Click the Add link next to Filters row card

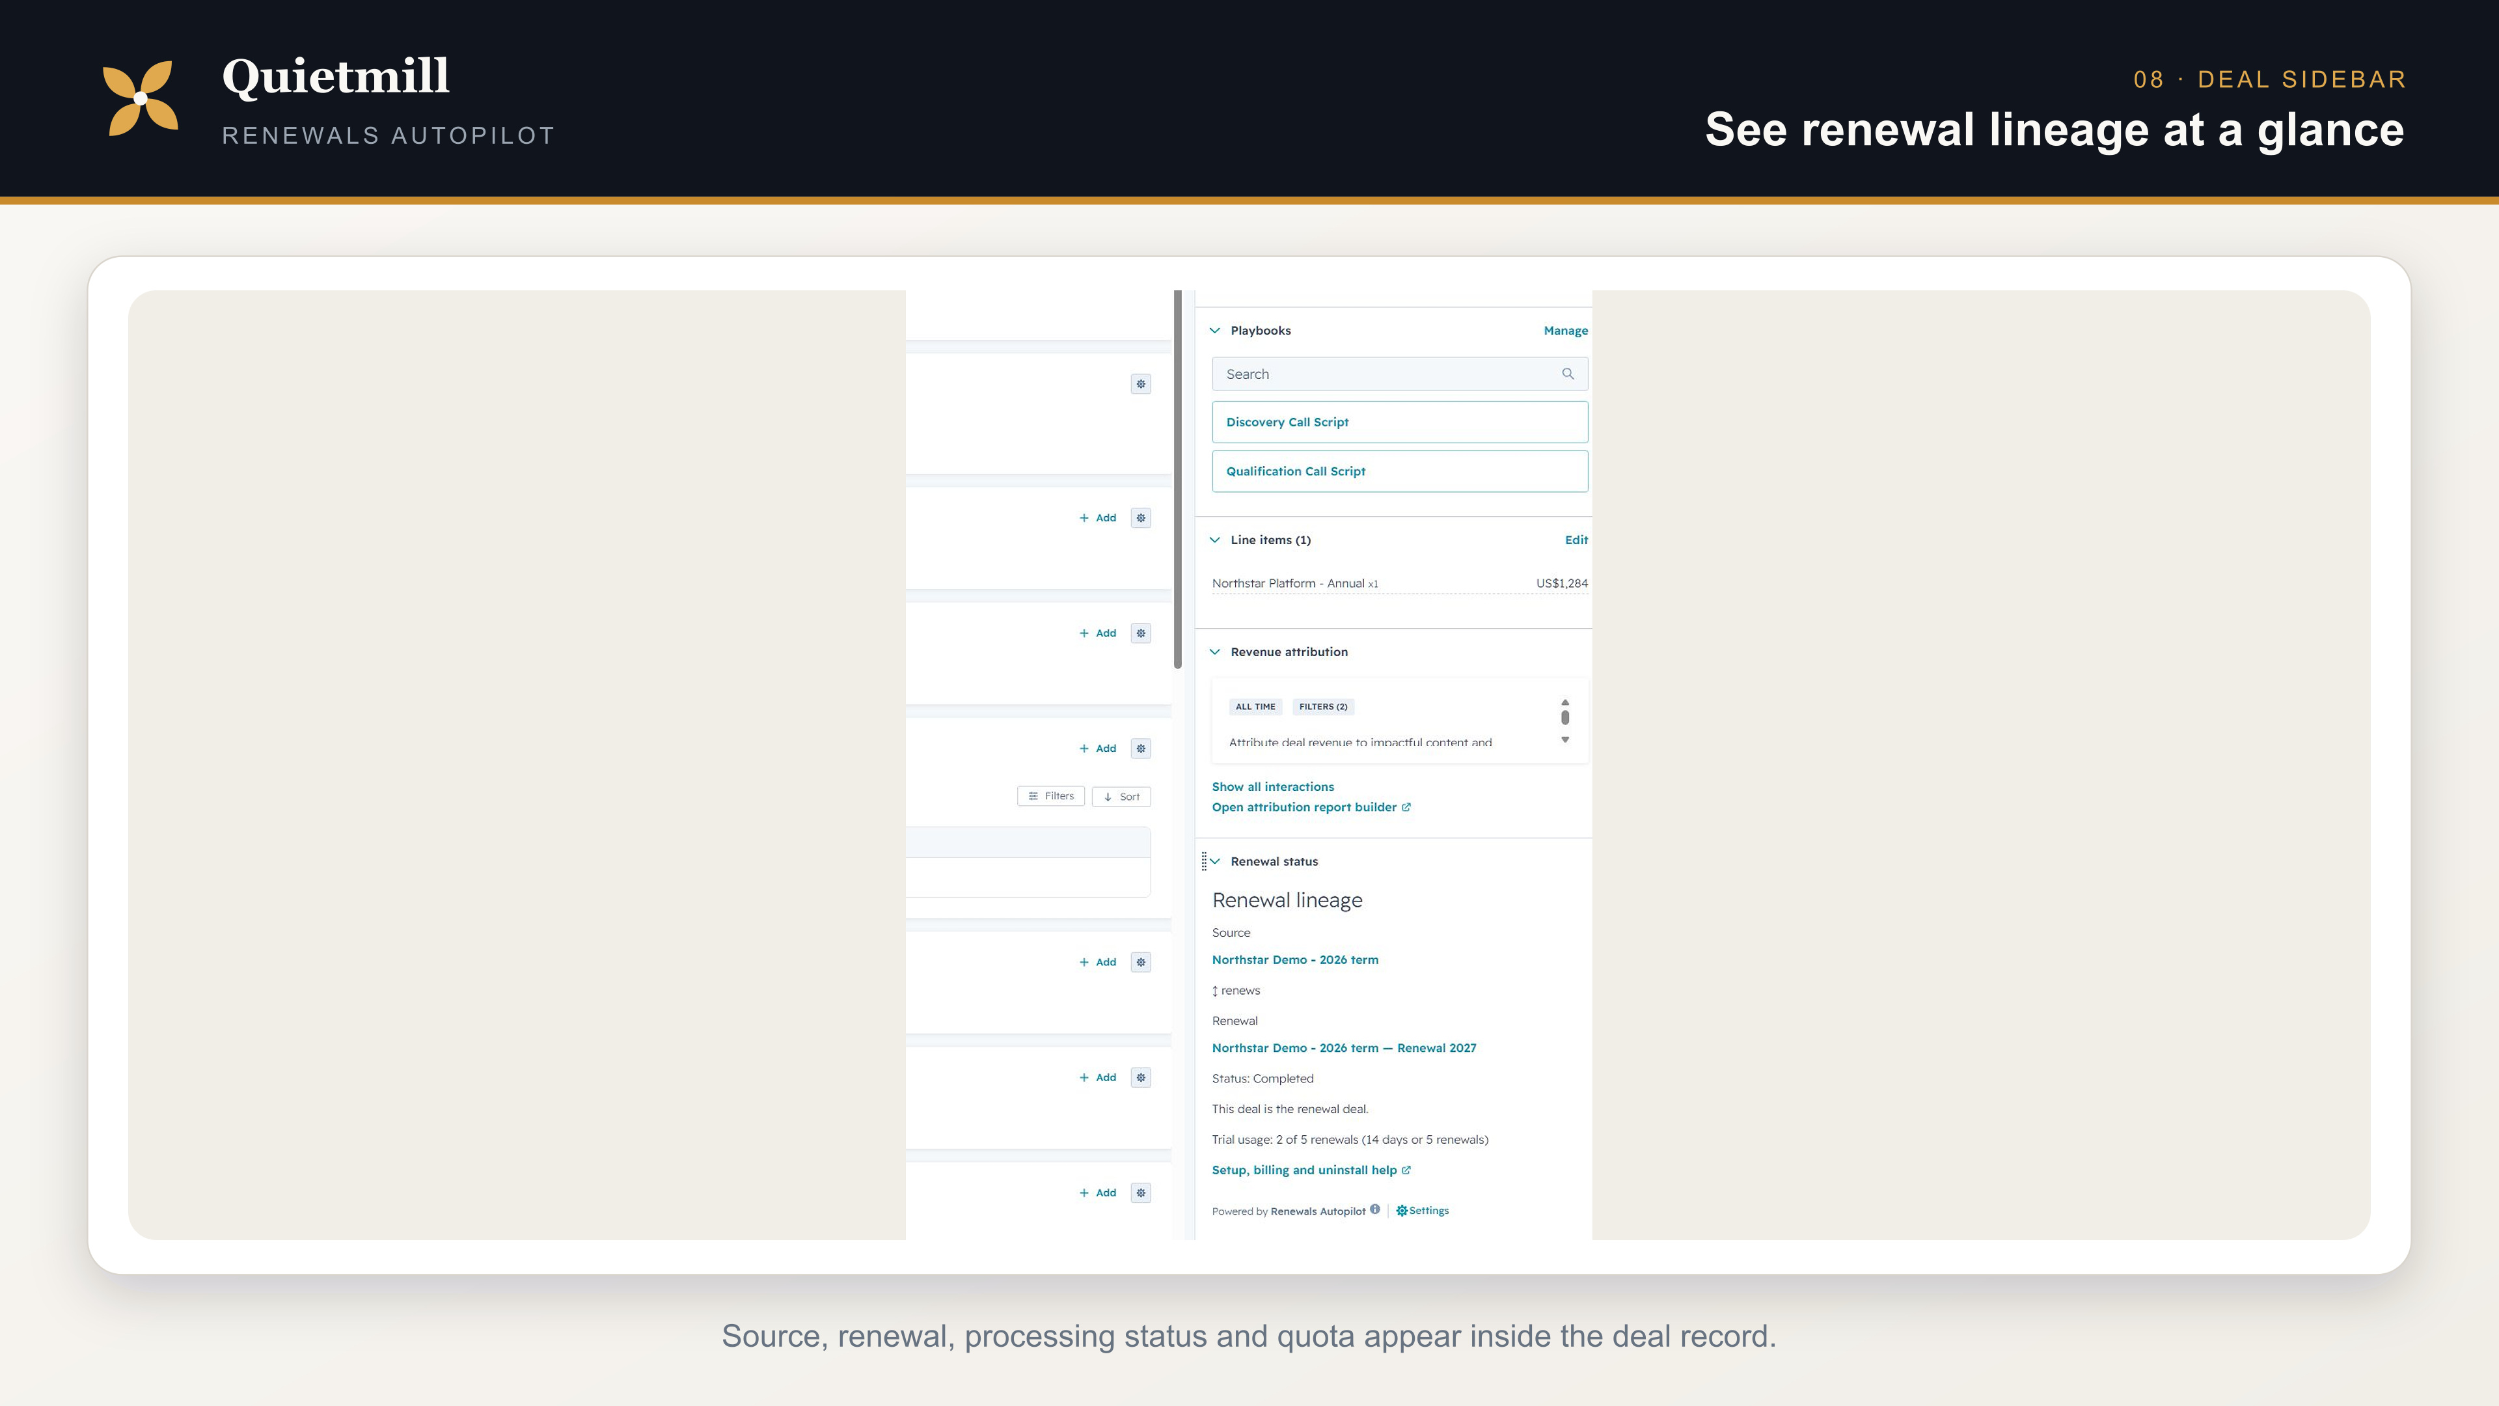pos(1097,748)
